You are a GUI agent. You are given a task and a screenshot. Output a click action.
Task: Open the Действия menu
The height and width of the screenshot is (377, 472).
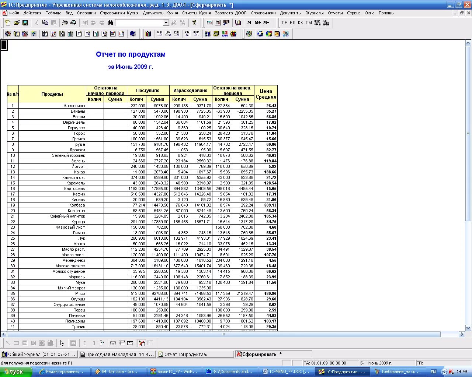point(32,13)
